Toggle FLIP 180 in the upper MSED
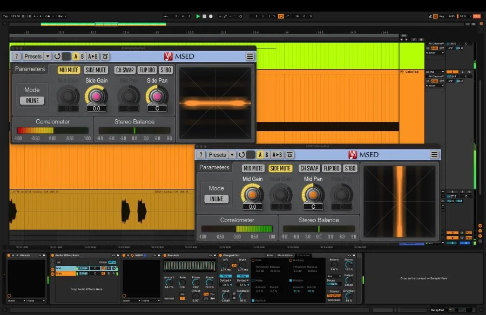486x315 pixels. [x=147, y=70]
